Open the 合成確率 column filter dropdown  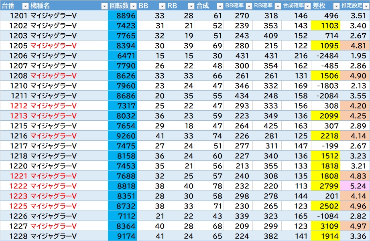click(307, 6)
